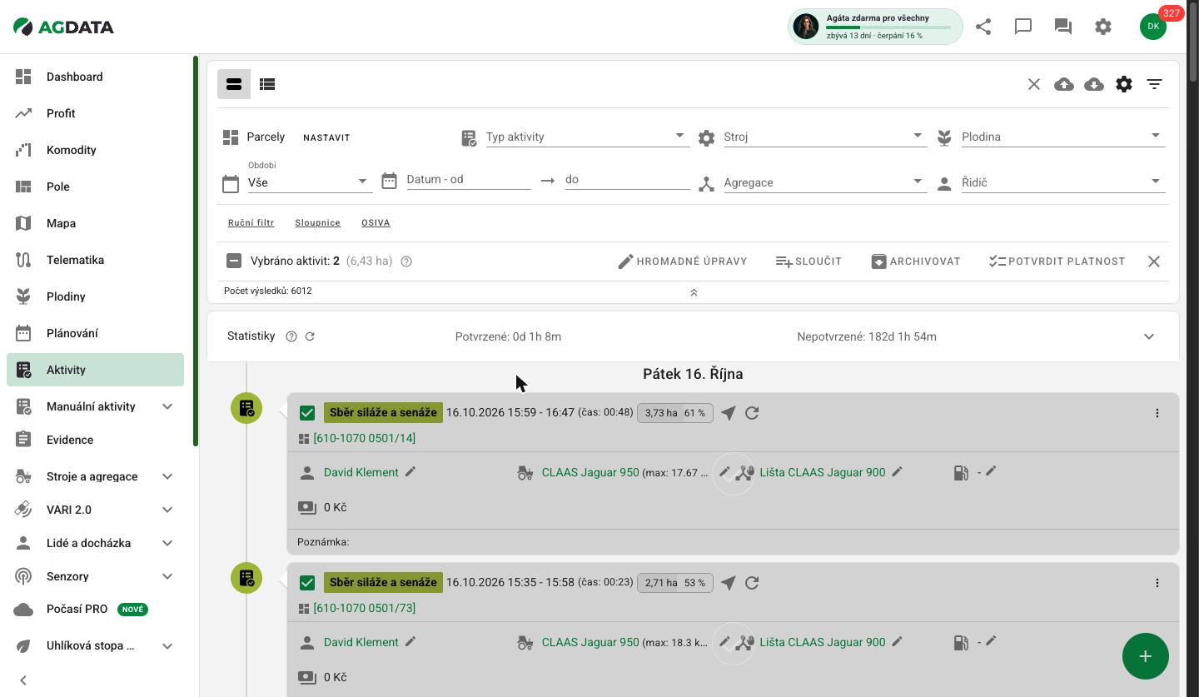Click the cloud upload icon
Screen dimensions: 1199x697
(x=1064, y=84)
